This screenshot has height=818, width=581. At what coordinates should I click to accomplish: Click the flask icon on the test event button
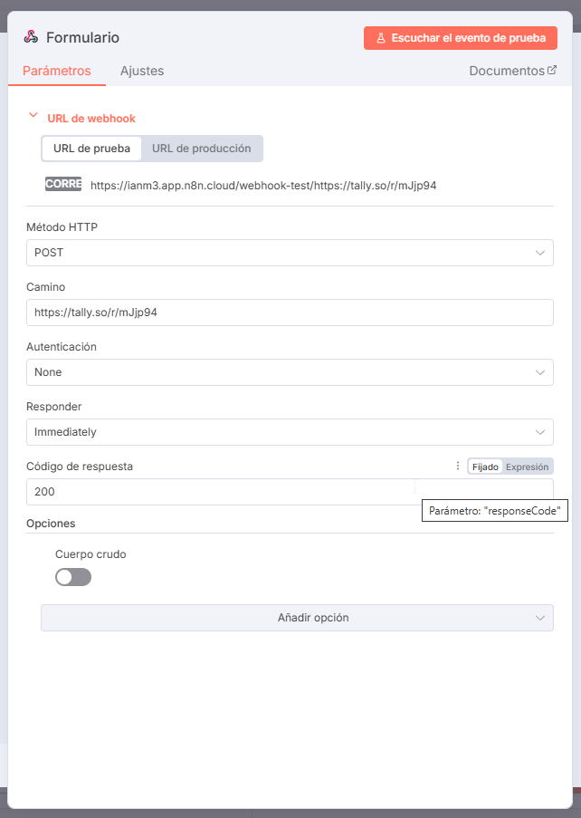click(x=381, y=38)
